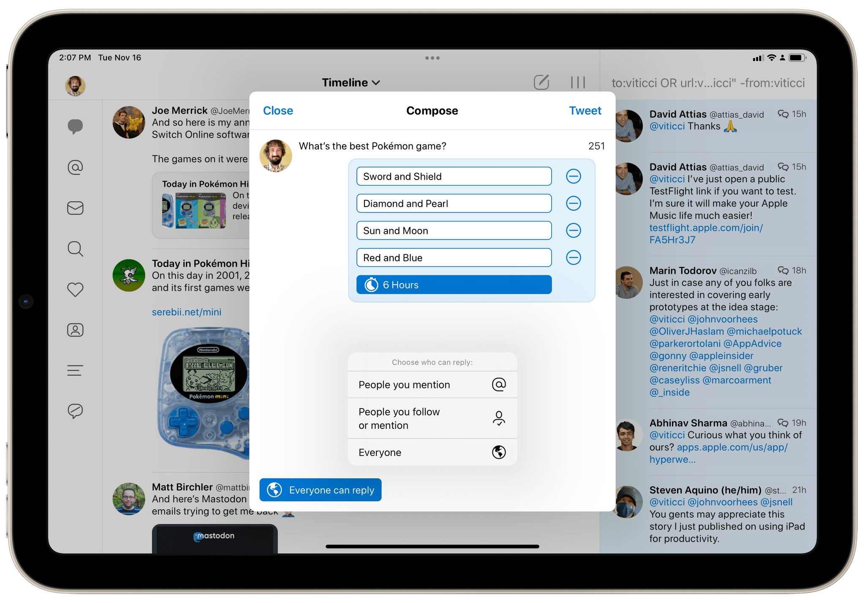Select 'Sword and Shield' poll option
The height and width of the screenshot is (603, 865).
point(455,176)
